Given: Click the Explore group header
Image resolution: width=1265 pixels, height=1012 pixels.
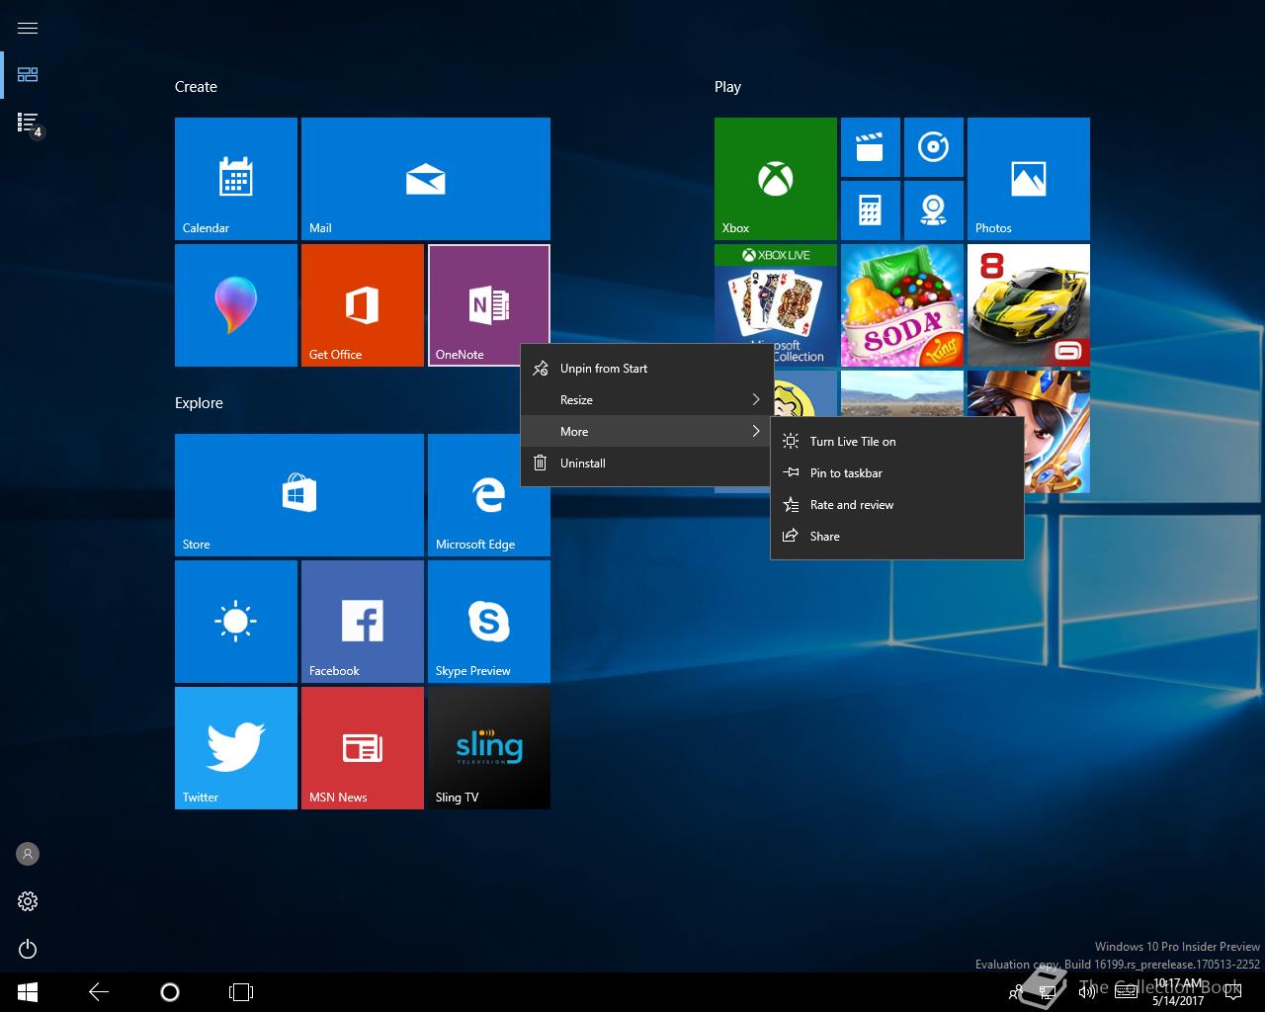Looking at the screenshot, I should click(x=199, y=403).
